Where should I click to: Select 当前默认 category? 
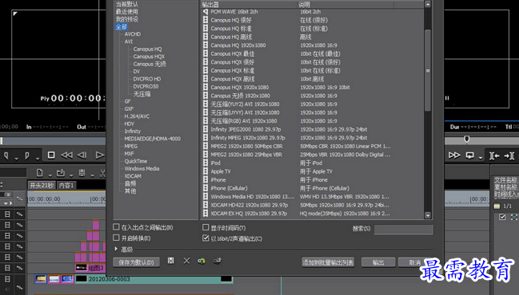[x=127, y=4]
